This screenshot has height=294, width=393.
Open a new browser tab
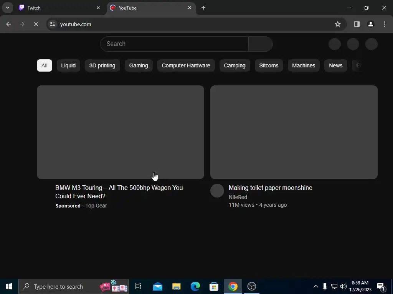[x=203, y=8]
